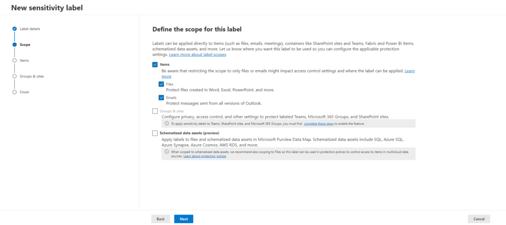Jump to the Items wizard step
Screen dimensions: 506x225
[x=24, y=60]
